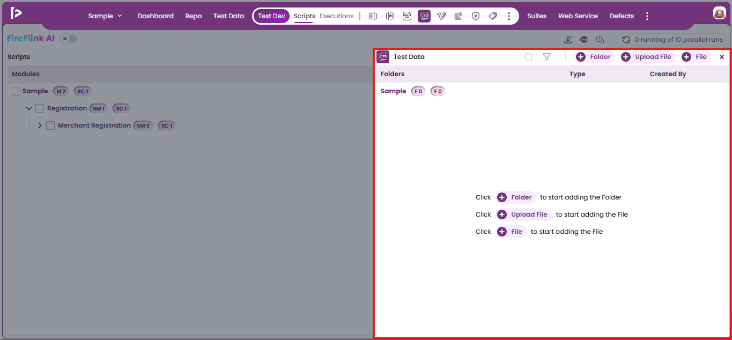Check the Registration module checkbox
The image size is (732, 340).
(40, 108)
